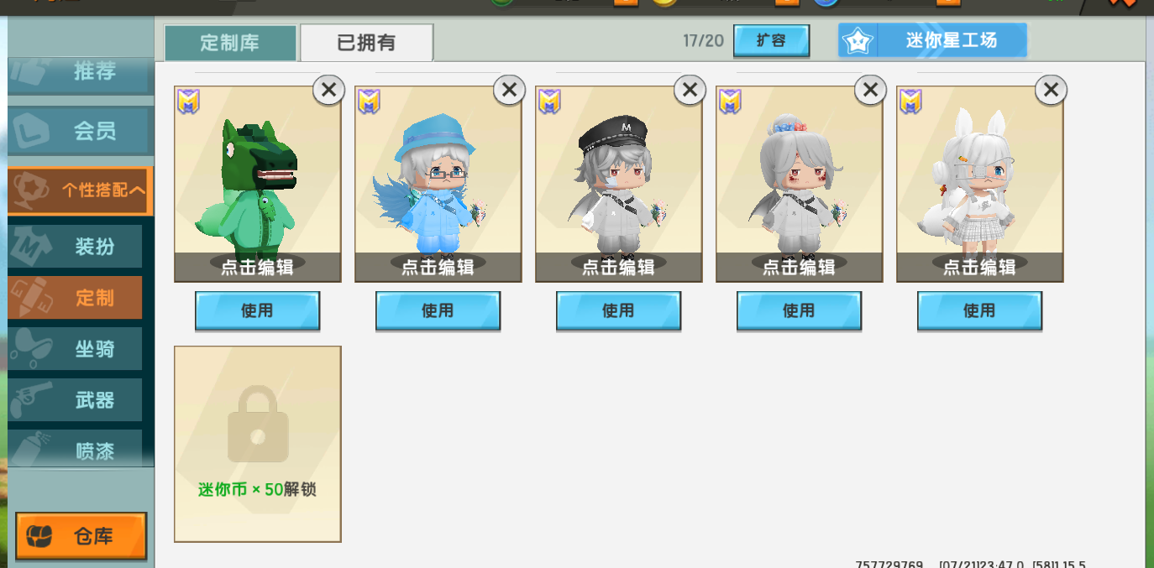Open the 喷漆 spray paint category

tap(81, 451)
